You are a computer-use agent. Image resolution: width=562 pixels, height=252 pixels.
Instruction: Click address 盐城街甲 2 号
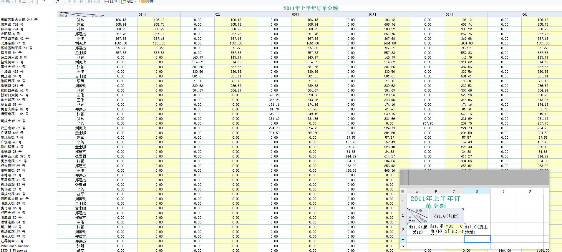tap(12, 62)
